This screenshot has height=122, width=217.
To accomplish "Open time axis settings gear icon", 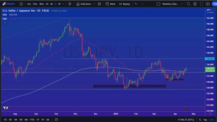I will 210,114.
